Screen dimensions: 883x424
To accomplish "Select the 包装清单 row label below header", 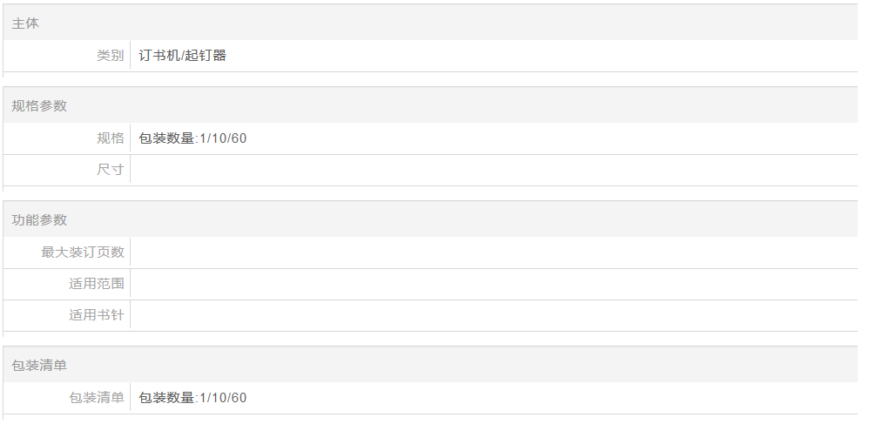I will pyautogui.click(x=96, y=398).
